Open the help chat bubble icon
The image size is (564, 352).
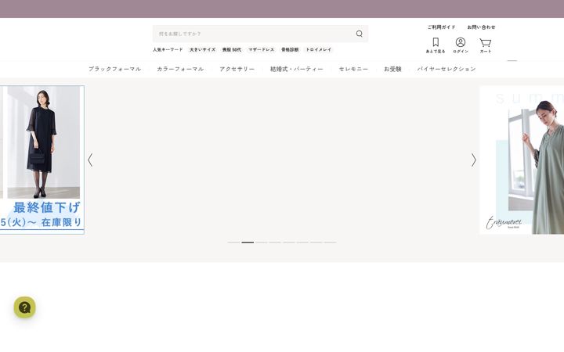coord(24,307)
